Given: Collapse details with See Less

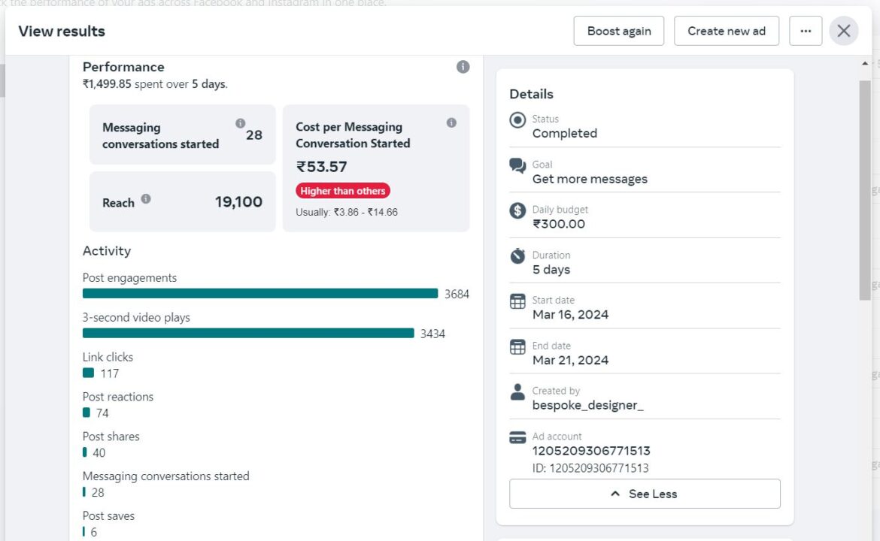Looking at the screenshot, I should pos(645,494).
